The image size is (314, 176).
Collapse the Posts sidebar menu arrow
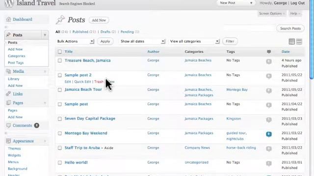(x=45, y=35)
